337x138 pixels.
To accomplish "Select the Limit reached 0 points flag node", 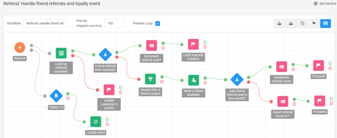I will 193,44.
